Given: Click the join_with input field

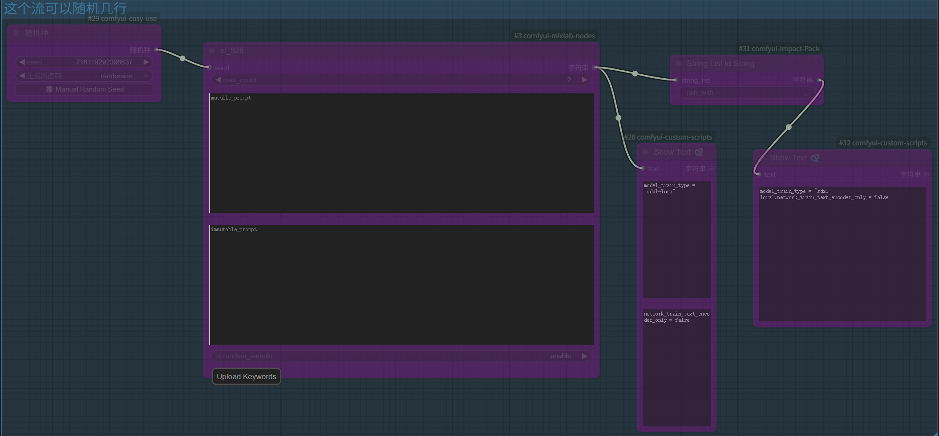Looking at the screenshot, I should point(747,92).
